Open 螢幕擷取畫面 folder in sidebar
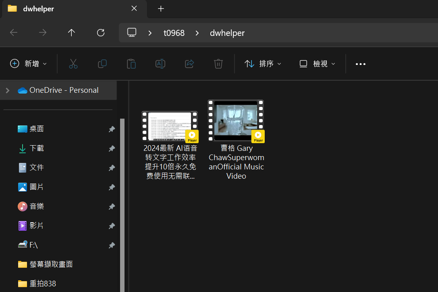 45,264
